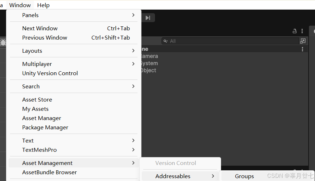Open the Package Manager
The height and width of the screenshot is (181, 315).
tap(74, 128)
